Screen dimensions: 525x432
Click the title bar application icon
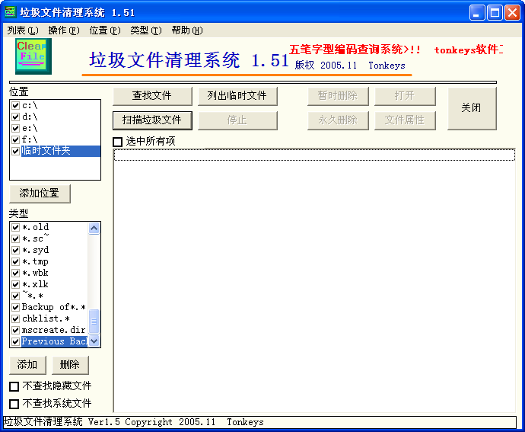coord(11,12)
